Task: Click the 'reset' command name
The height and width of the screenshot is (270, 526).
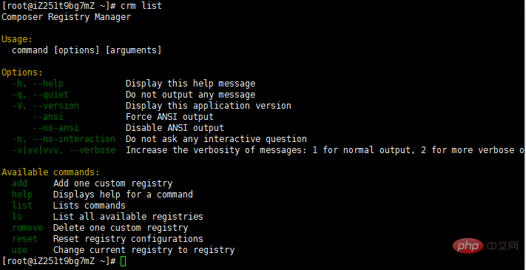Action: click(x=25, y=239)
